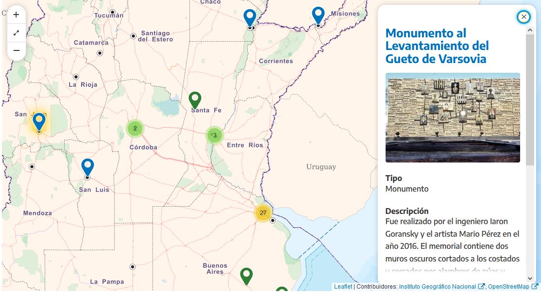Open the blue marker at San Luis
Viewport: 541px width, 292px height.
click(x=87, y=168)
